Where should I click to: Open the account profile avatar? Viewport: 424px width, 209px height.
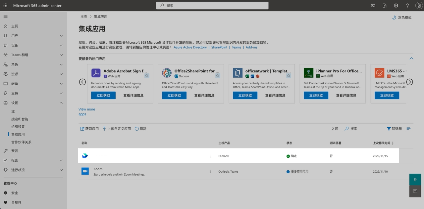tap(418, 6)
